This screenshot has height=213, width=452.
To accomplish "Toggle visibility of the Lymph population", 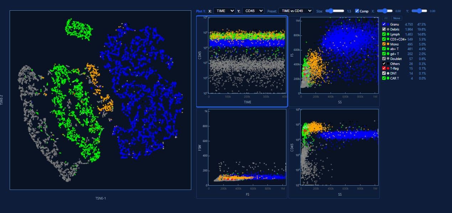I will point(384,34).
